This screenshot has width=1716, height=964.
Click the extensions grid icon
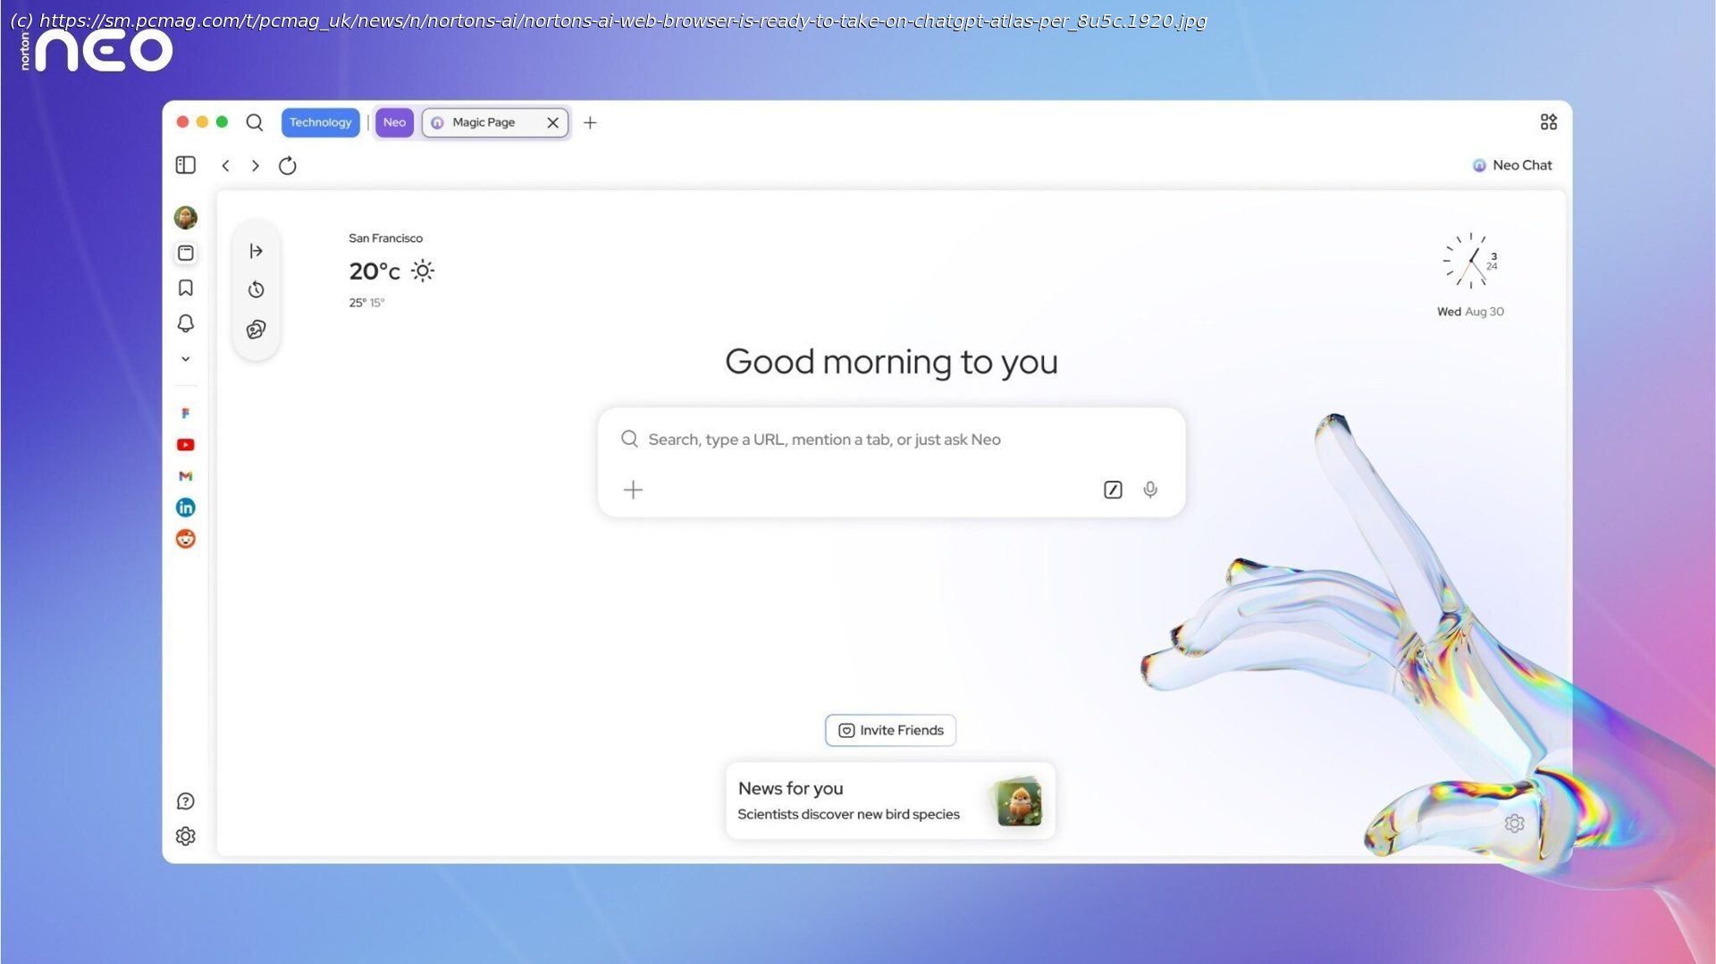(1548, 122)
